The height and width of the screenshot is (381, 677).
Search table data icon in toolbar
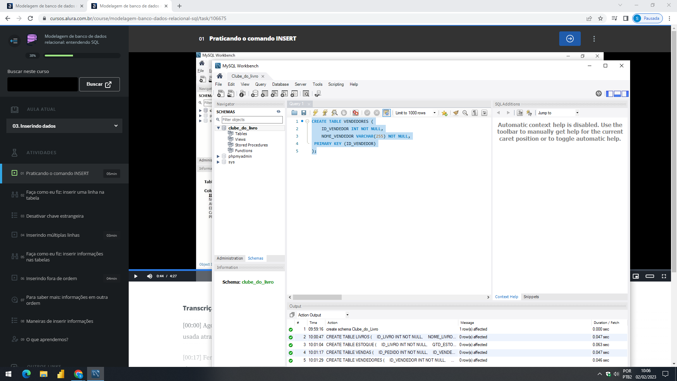(306, 94)
